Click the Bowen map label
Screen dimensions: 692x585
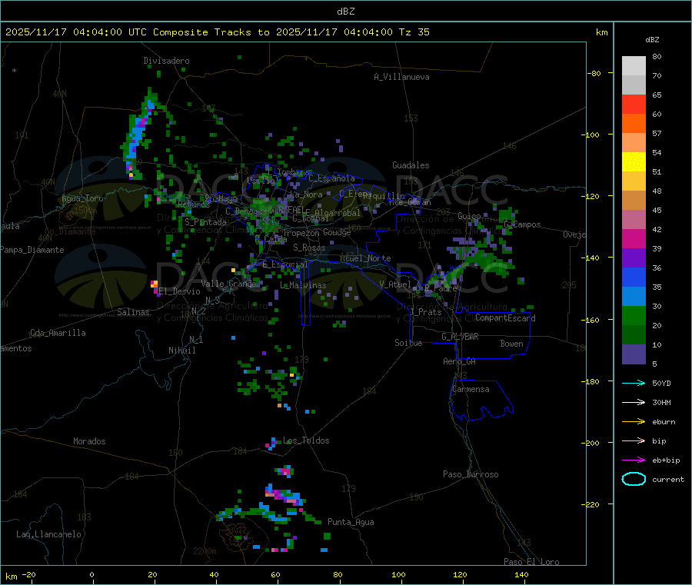tap(512, 344)
